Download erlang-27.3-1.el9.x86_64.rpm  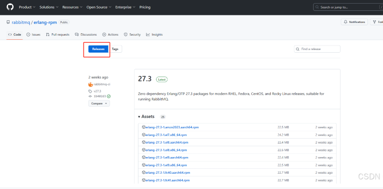[166, 165]
